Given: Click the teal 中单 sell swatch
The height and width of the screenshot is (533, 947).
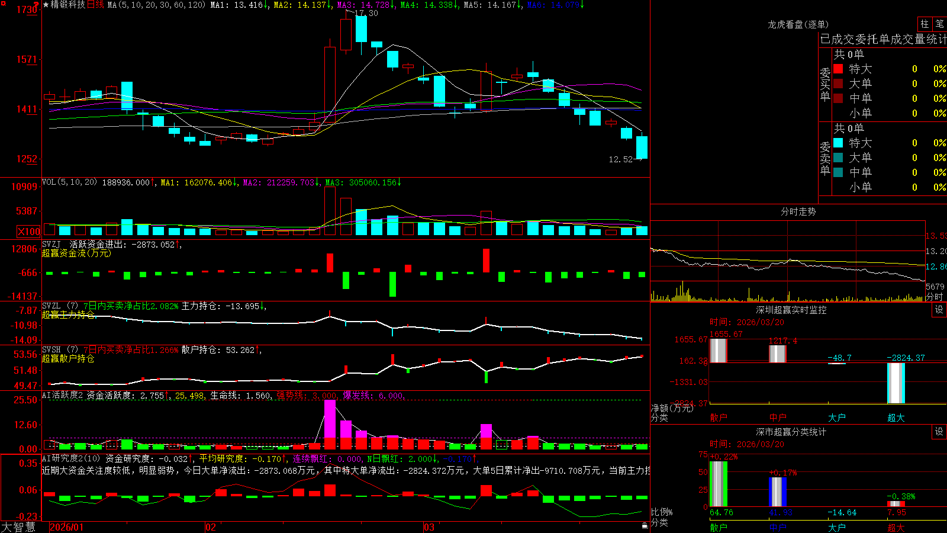Looking at the screenshot, I should click(838, 172).
